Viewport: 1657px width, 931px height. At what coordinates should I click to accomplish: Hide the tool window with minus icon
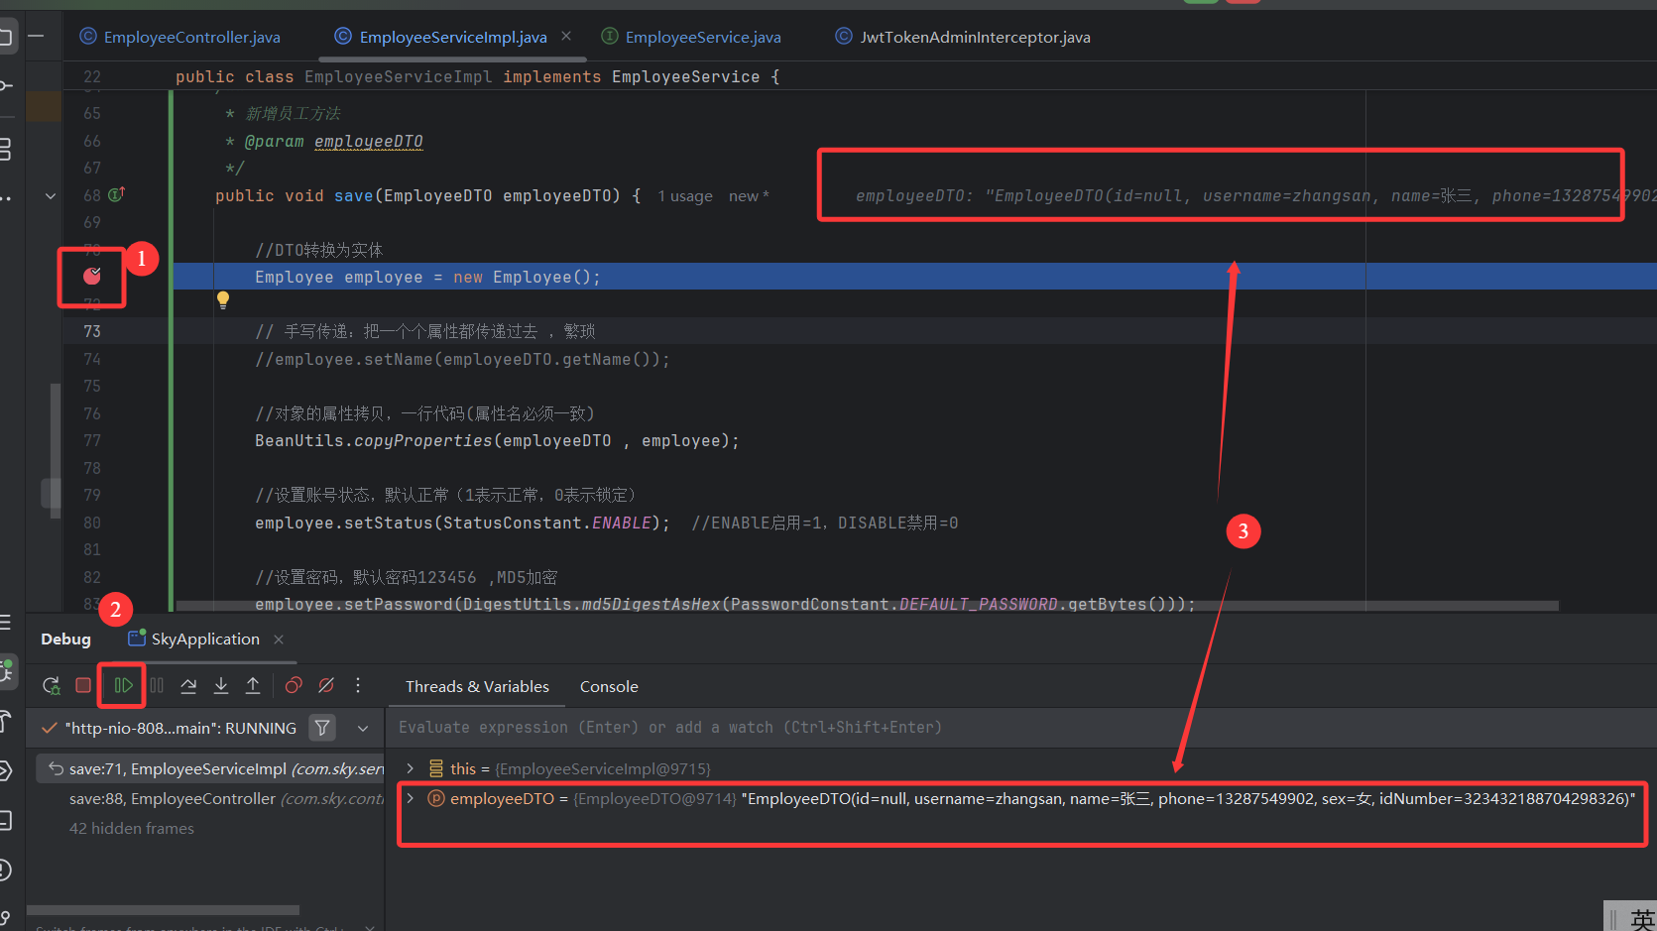(x=36, y=37)
